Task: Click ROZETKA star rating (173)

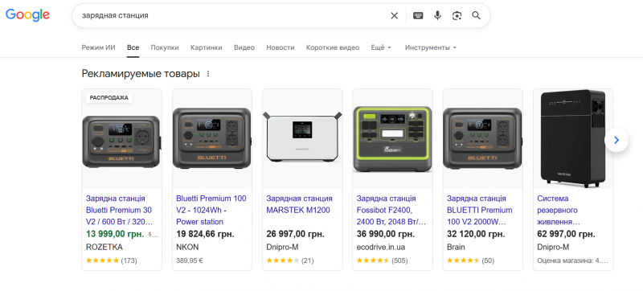Action: point(112,260)
